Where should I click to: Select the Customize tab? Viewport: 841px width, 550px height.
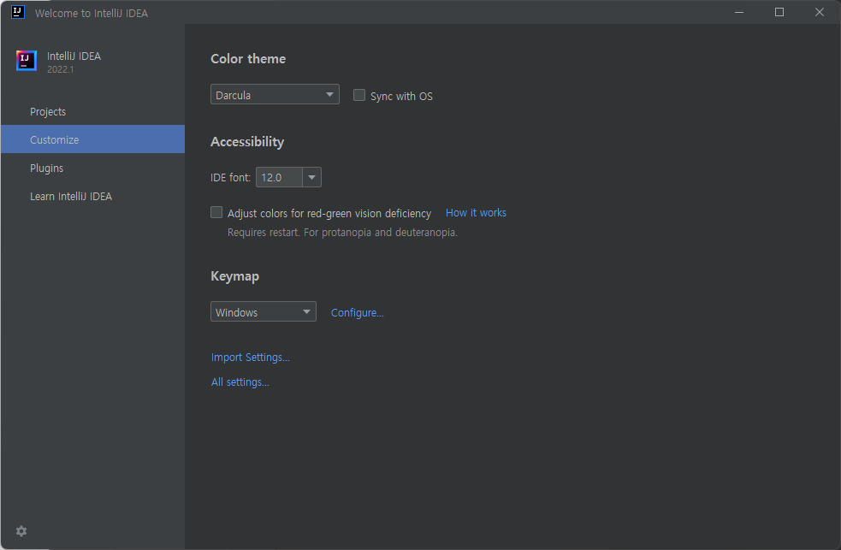pyautogui.click(x=92, y=139)
